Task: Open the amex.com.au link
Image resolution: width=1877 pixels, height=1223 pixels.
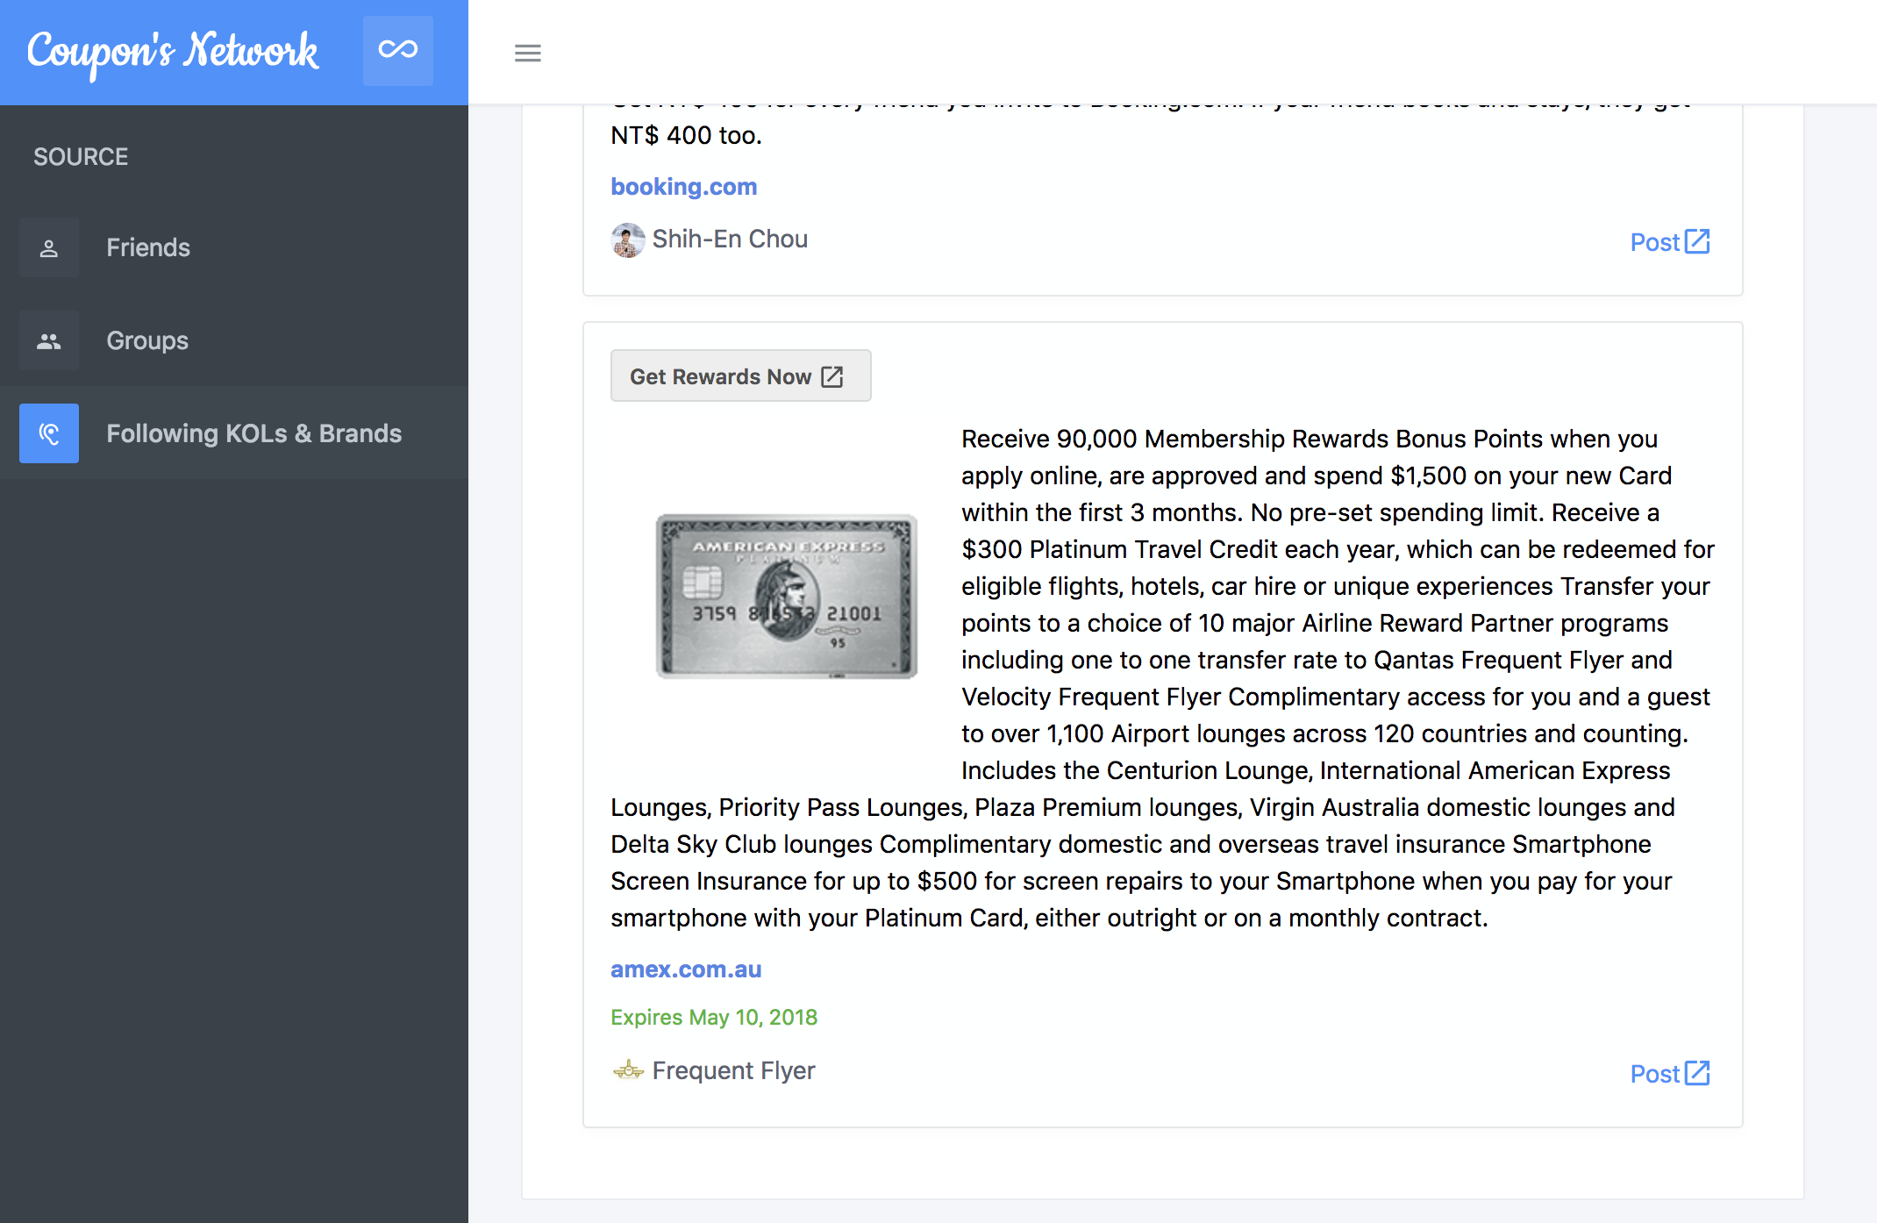Action: click(685, 969)
